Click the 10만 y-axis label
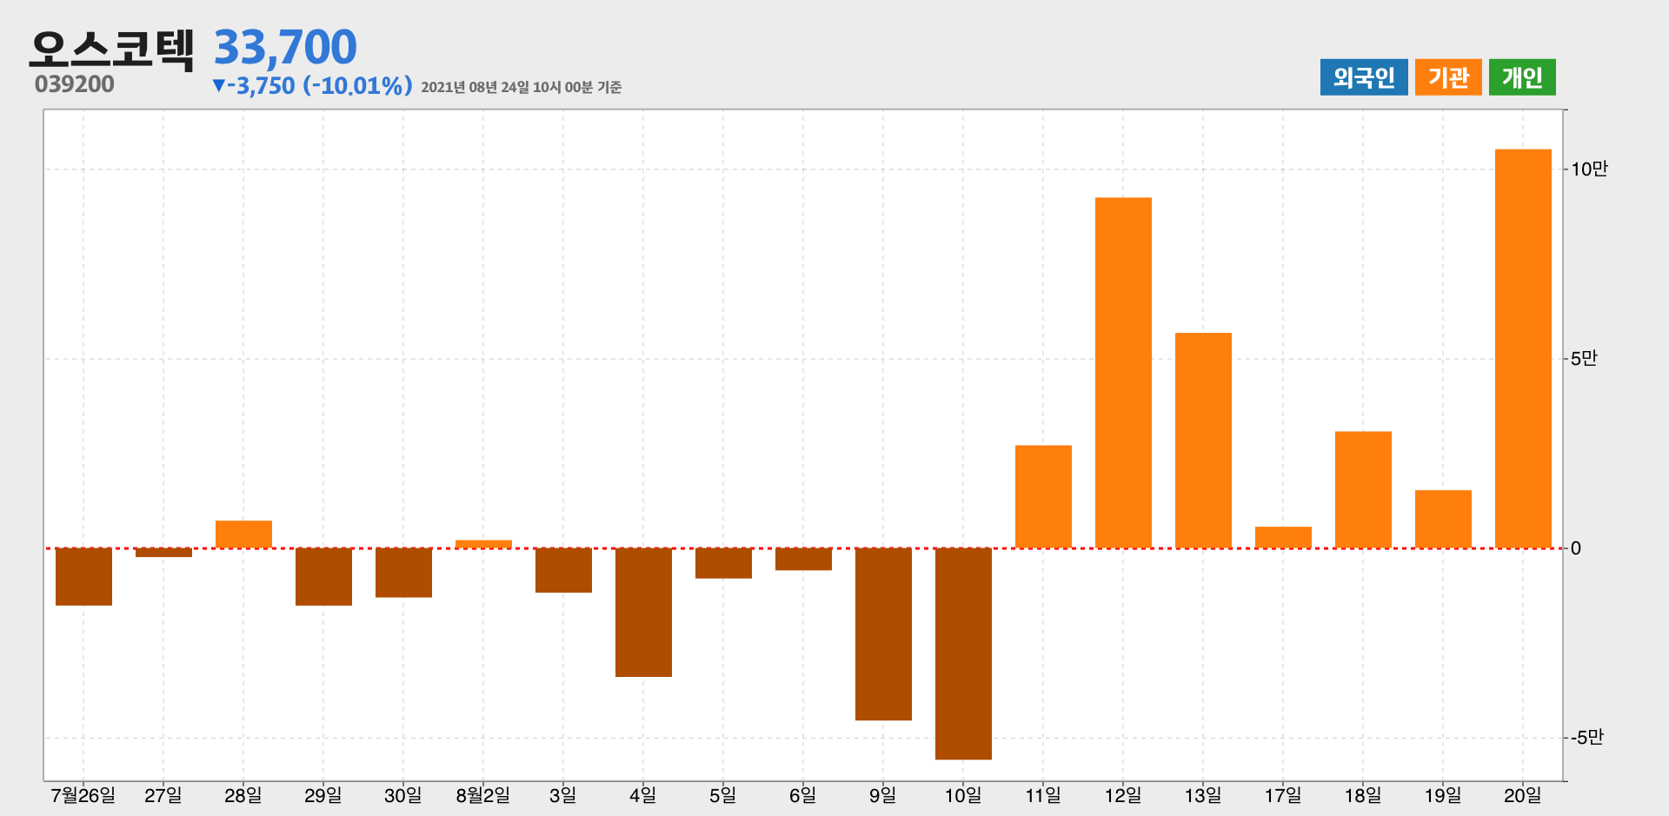 click(1589, 169)
